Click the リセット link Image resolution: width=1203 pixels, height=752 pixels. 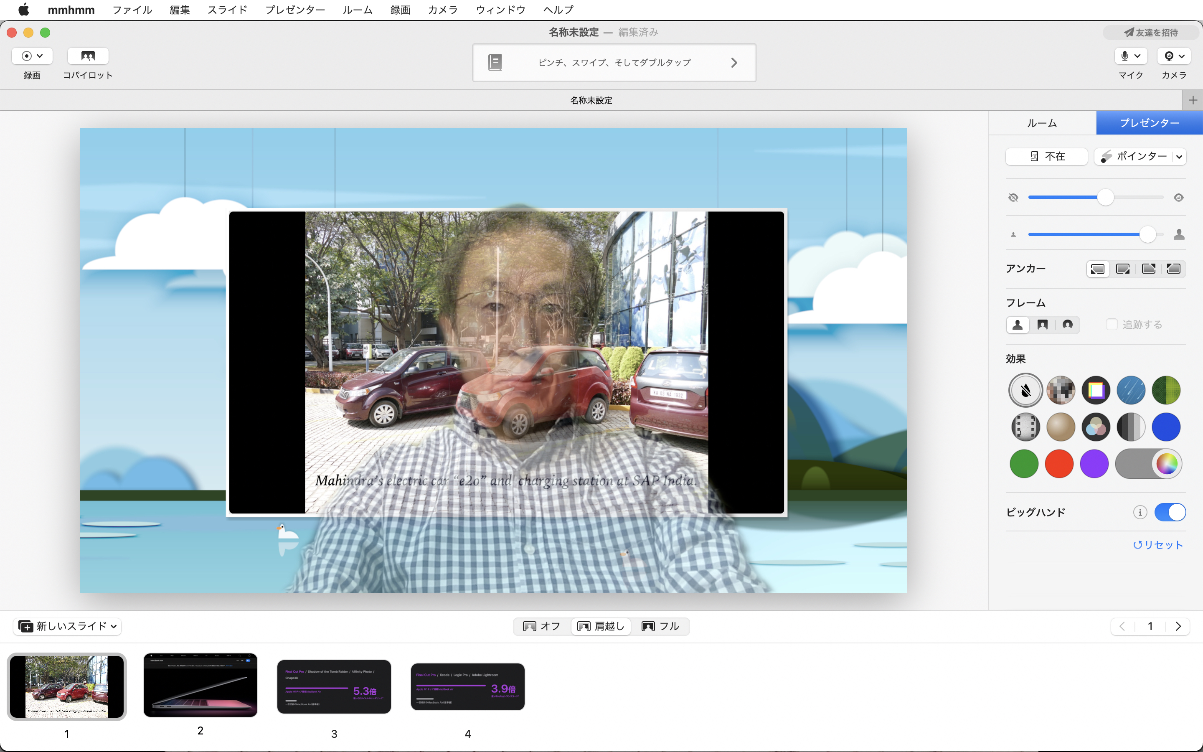tap(1158, 545)
